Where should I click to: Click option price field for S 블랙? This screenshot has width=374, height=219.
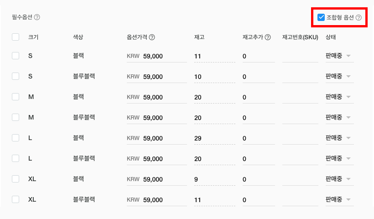[163, 56]
